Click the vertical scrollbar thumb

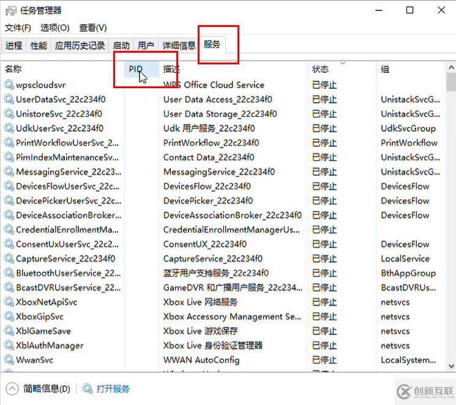[451, 82]
